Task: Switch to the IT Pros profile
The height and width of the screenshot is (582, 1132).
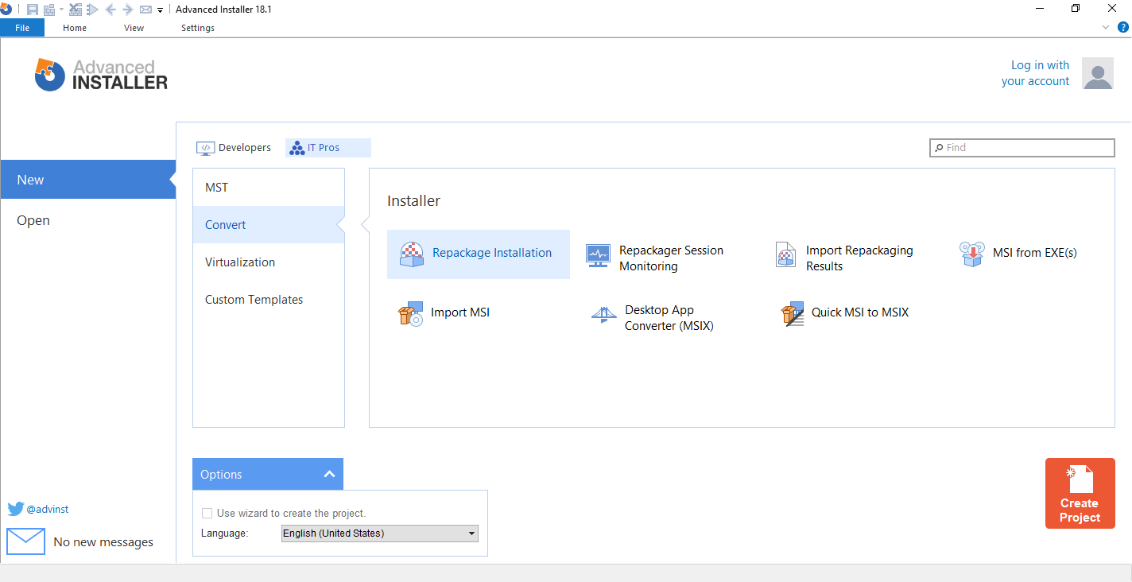Action: coord(326,147)
